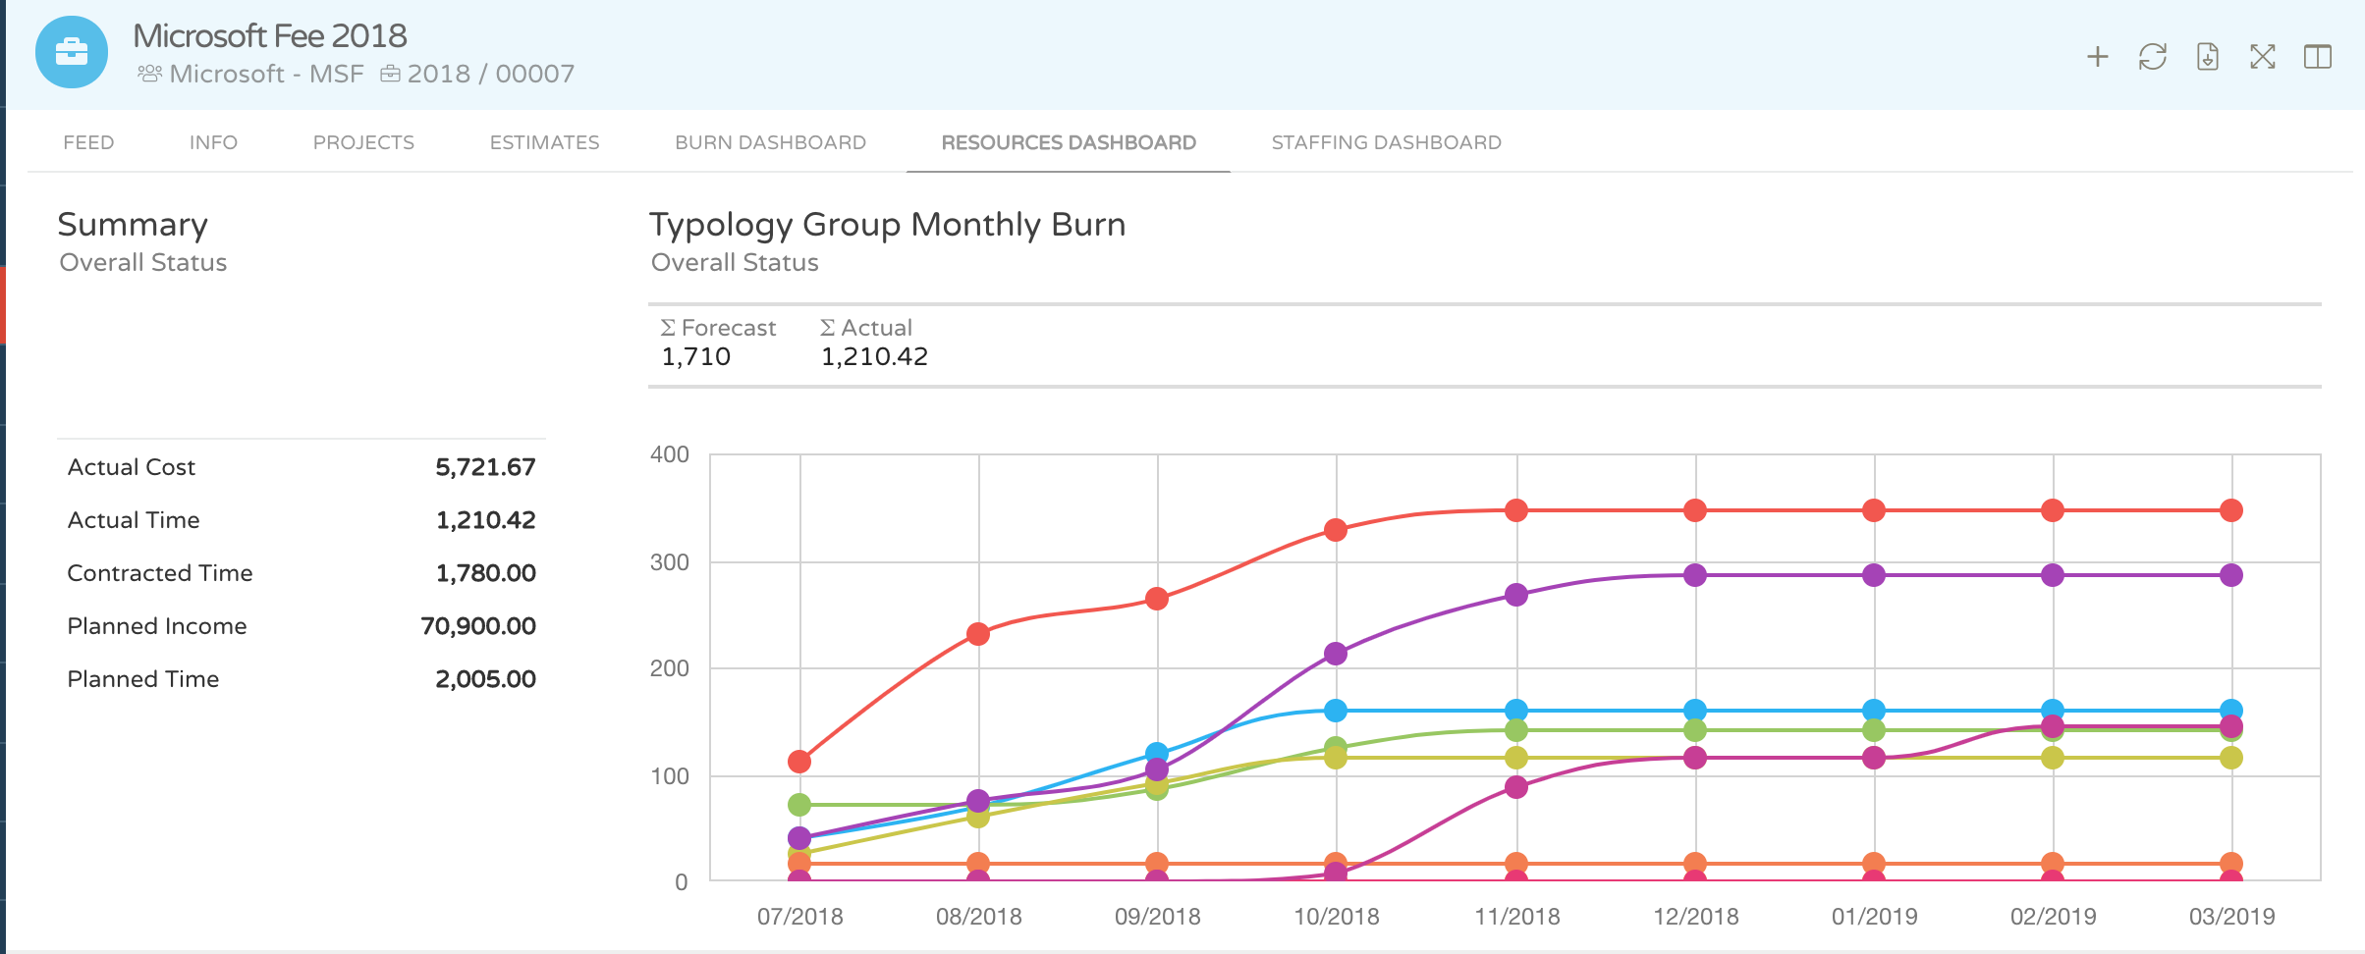Click the Summary heading
This screenshot has width=2365, height=954.
(133, 226)
